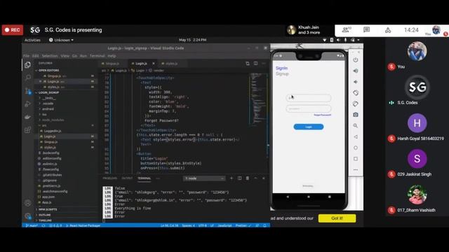The image size is (449, 252).
Task: Click the emulator sidebar home circle icon
Action: [356, 148]
